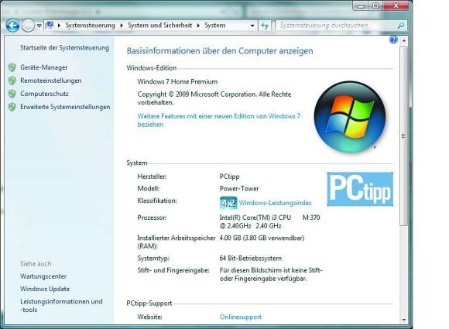449x329 pixels.
Task: Click the PCtipp manufacturer logo
Action: coord(360,189)
